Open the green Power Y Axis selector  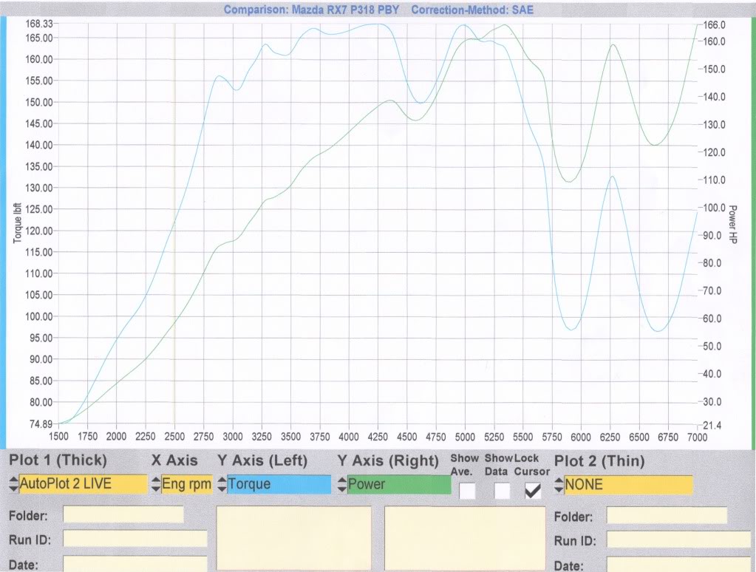click(399, 485)
